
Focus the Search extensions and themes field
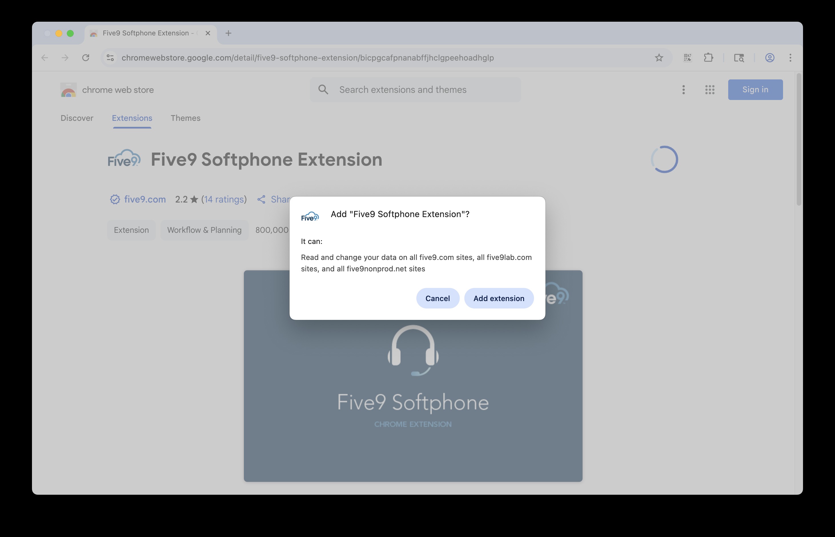(415, 90)
